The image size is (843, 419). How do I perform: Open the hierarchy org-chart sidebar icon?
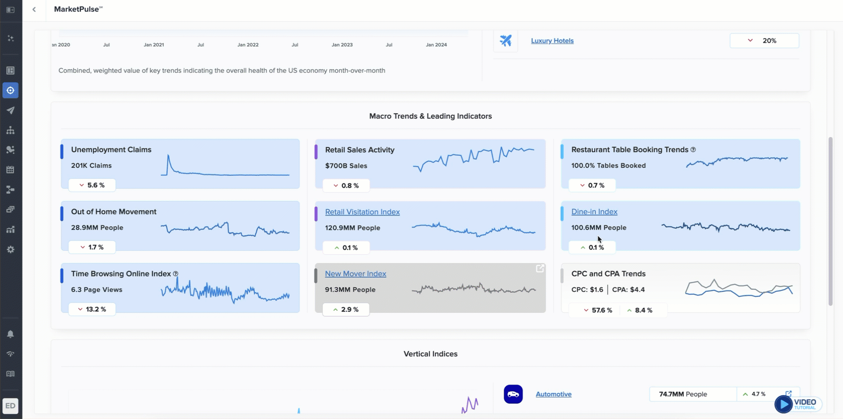point(10,130)
